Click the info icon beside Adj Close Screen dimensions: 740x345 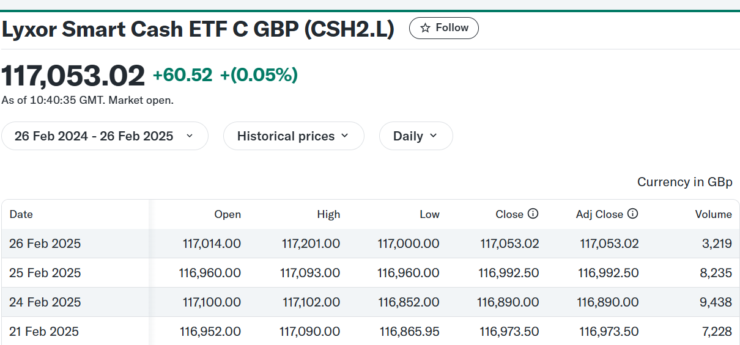click(x=633, y=214)
